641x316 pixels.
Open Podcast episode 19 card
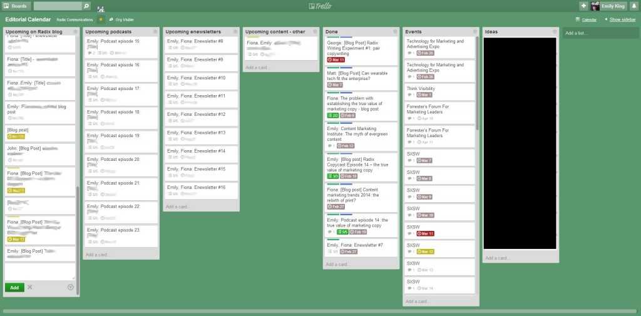coord(121,141)
